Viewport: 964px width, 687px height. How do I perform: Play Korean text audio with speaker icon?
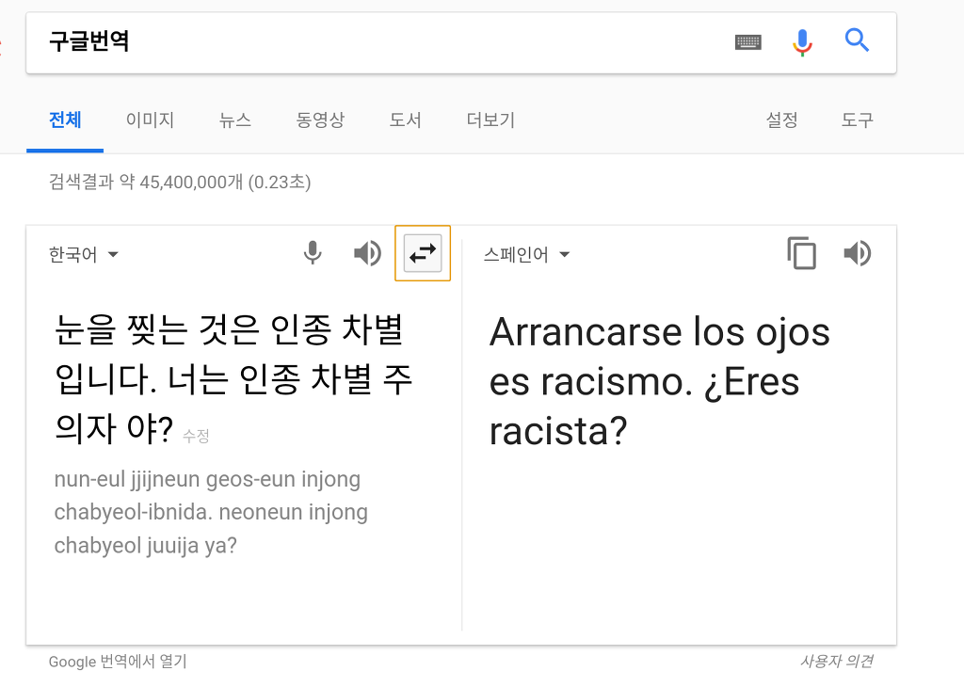point(367,253)
